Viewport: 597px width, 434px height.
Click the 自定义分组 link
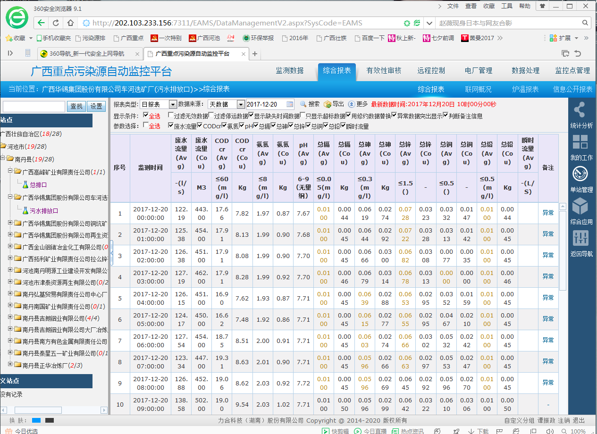click(x=519, y=420)
